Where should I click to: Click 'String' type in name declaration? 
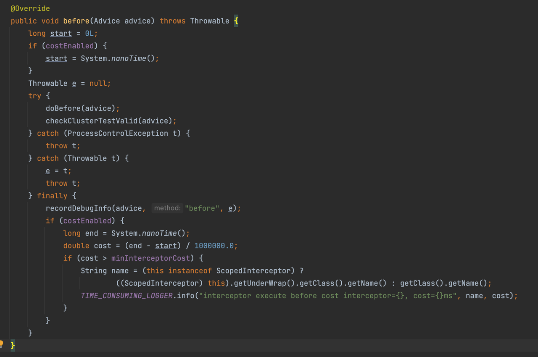94,271
